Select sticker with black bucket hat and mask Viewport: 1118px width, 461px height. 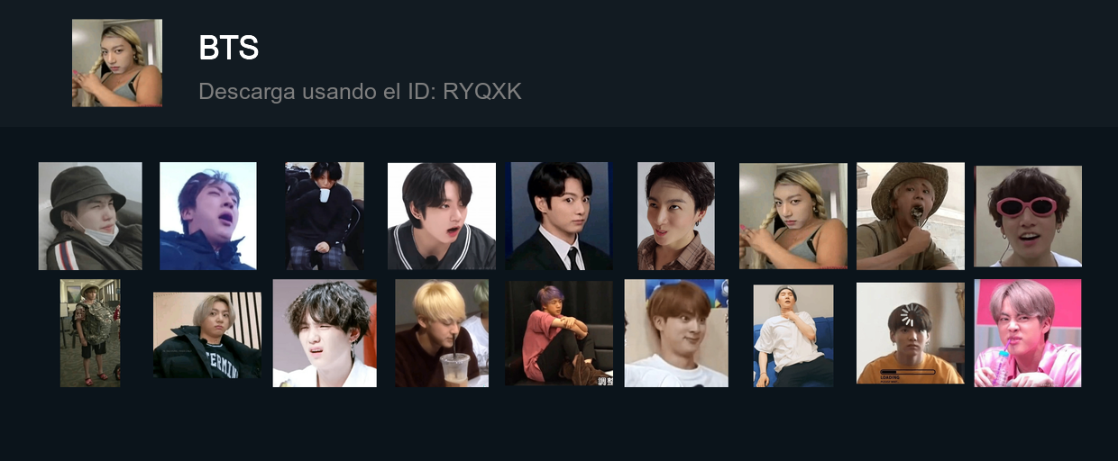pyautogui.click(x=90, y=216)
